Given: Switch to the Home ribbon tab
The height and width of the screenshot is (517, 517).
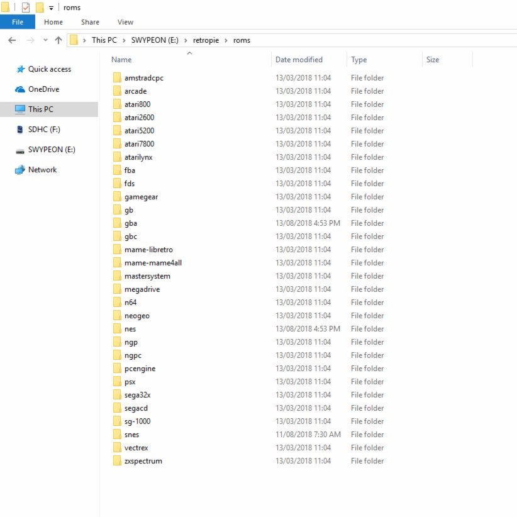Looking at the screenshot, I should point(53,22).
